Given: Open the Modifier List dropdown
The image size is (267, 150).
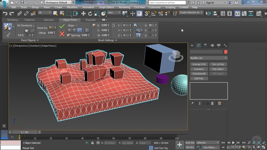Looking at the screenshot, I should 209,58.
